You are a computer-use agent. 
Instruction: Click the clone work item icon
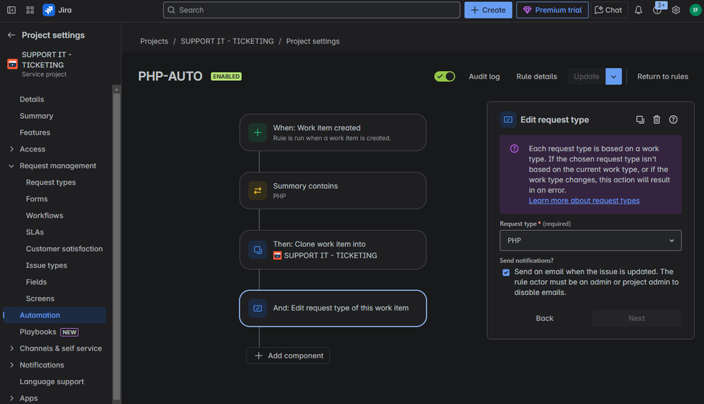click(x=258, y=250)
